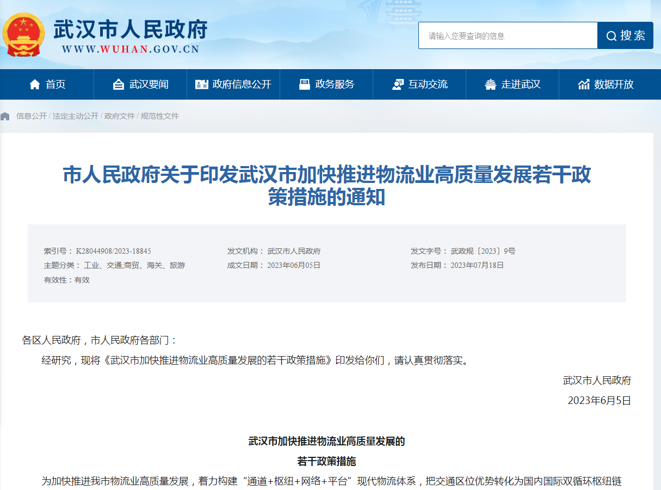
Task: Click the icon beside 武汉要闻
Action: [x=119, y=84]
